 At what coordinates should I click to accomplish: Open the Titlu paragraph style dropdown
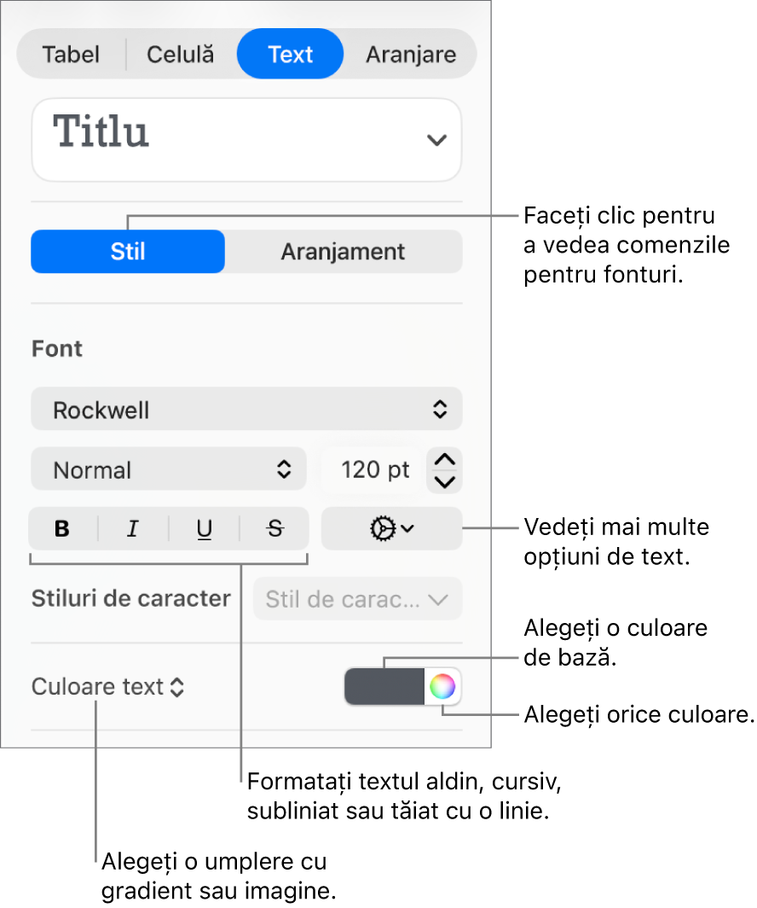coord(246,140)
